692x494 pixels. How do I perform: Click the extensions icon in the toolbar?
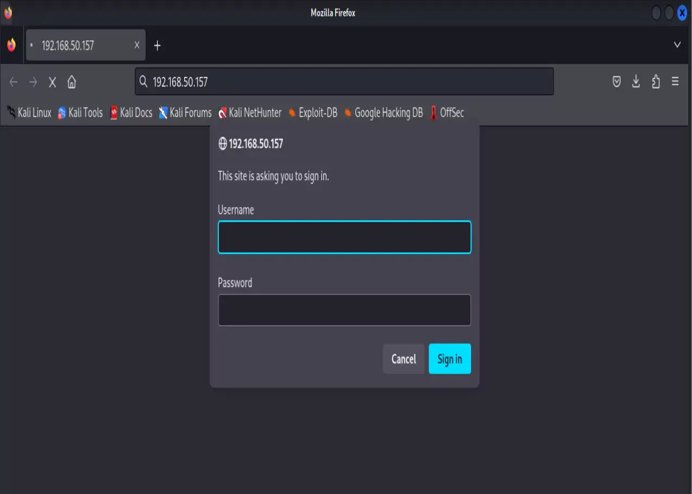(x=655, y=82)
